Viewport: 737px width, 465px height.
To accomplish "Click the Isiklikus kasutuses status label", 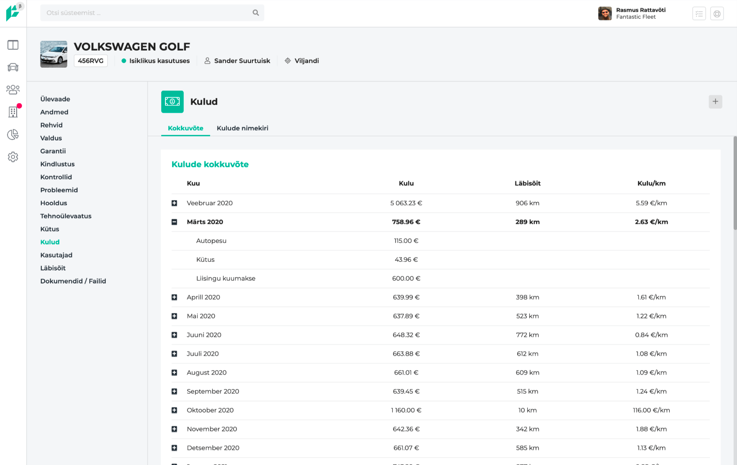I will 159,61.
